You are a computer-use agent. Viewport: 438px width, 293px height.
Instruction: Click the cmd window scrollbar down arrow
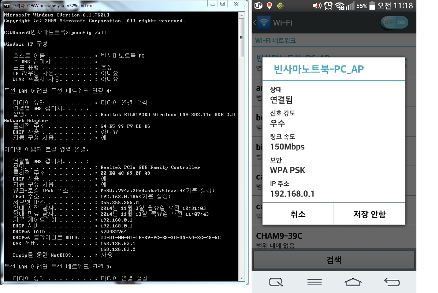point(242,278)
